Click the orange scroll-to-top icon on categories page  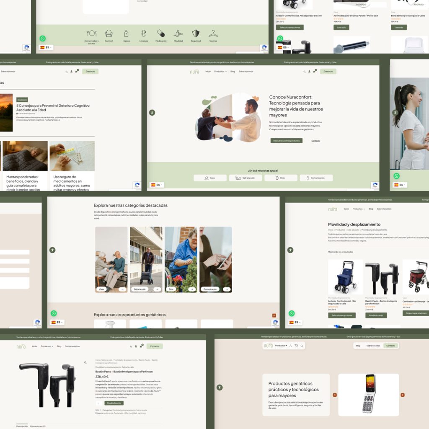pos(274,315)
